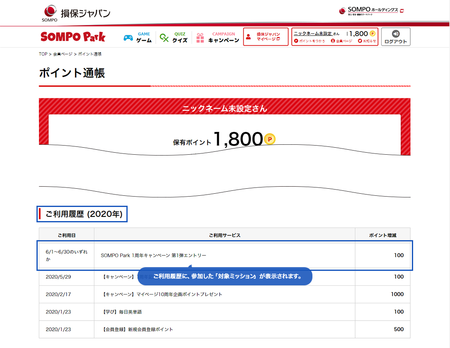Click 保有ポイント label text
This screenshot has height=348, width=450.
tap(192, 142)
